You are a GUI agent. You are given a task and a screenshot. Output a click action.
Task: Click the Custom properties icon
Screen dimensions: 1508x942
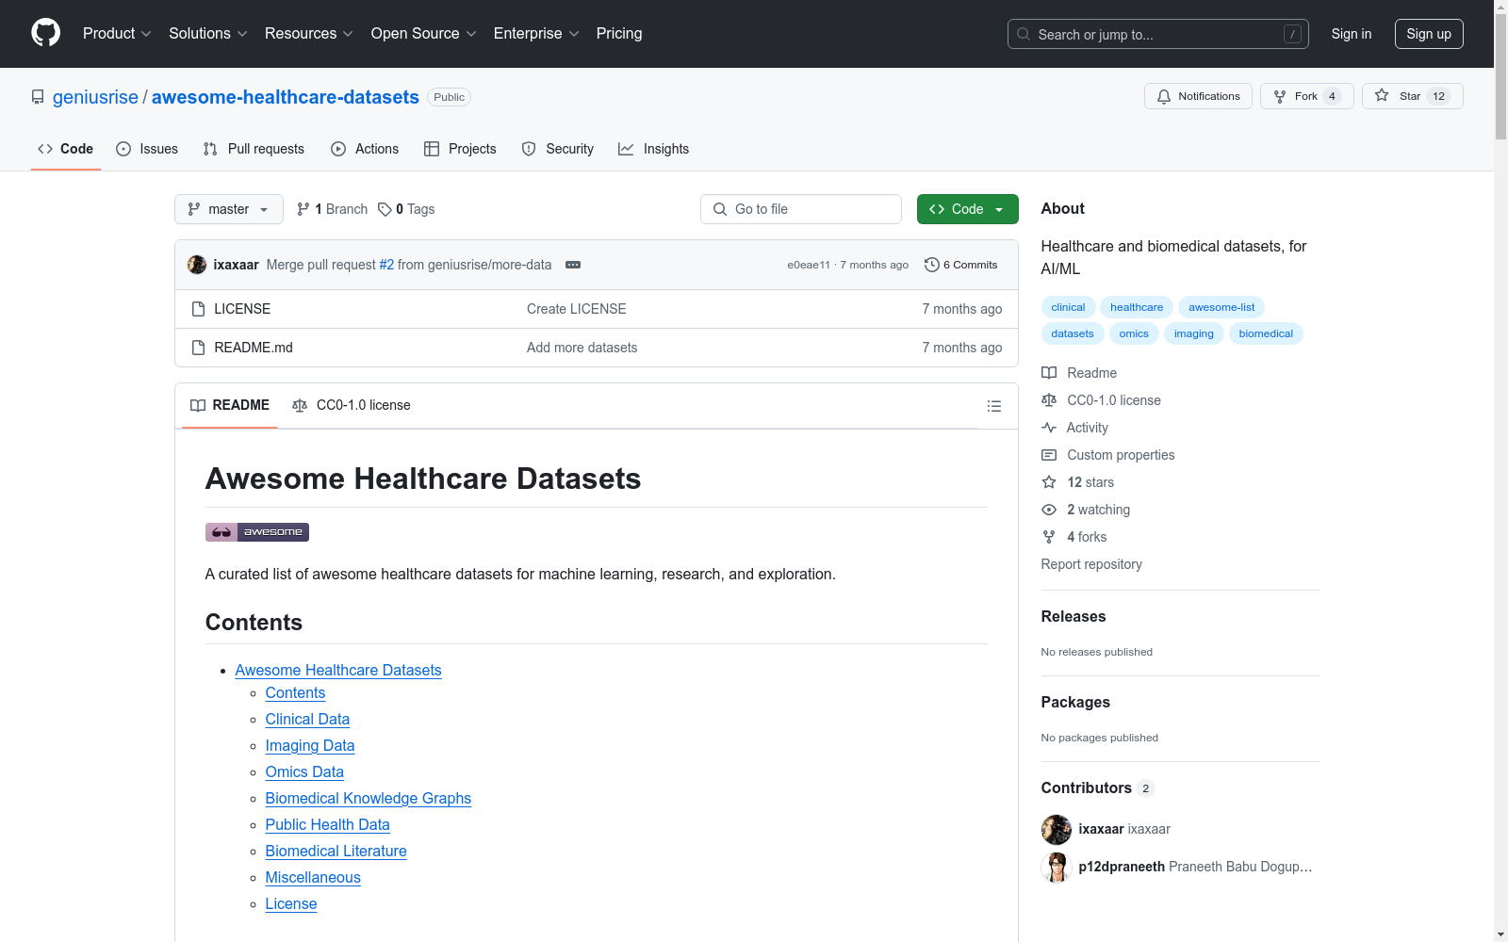1049,455
